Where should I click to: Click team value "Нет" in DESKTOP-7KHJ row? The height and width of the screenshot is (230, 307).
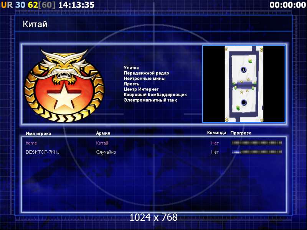click(x=215, y=152)
